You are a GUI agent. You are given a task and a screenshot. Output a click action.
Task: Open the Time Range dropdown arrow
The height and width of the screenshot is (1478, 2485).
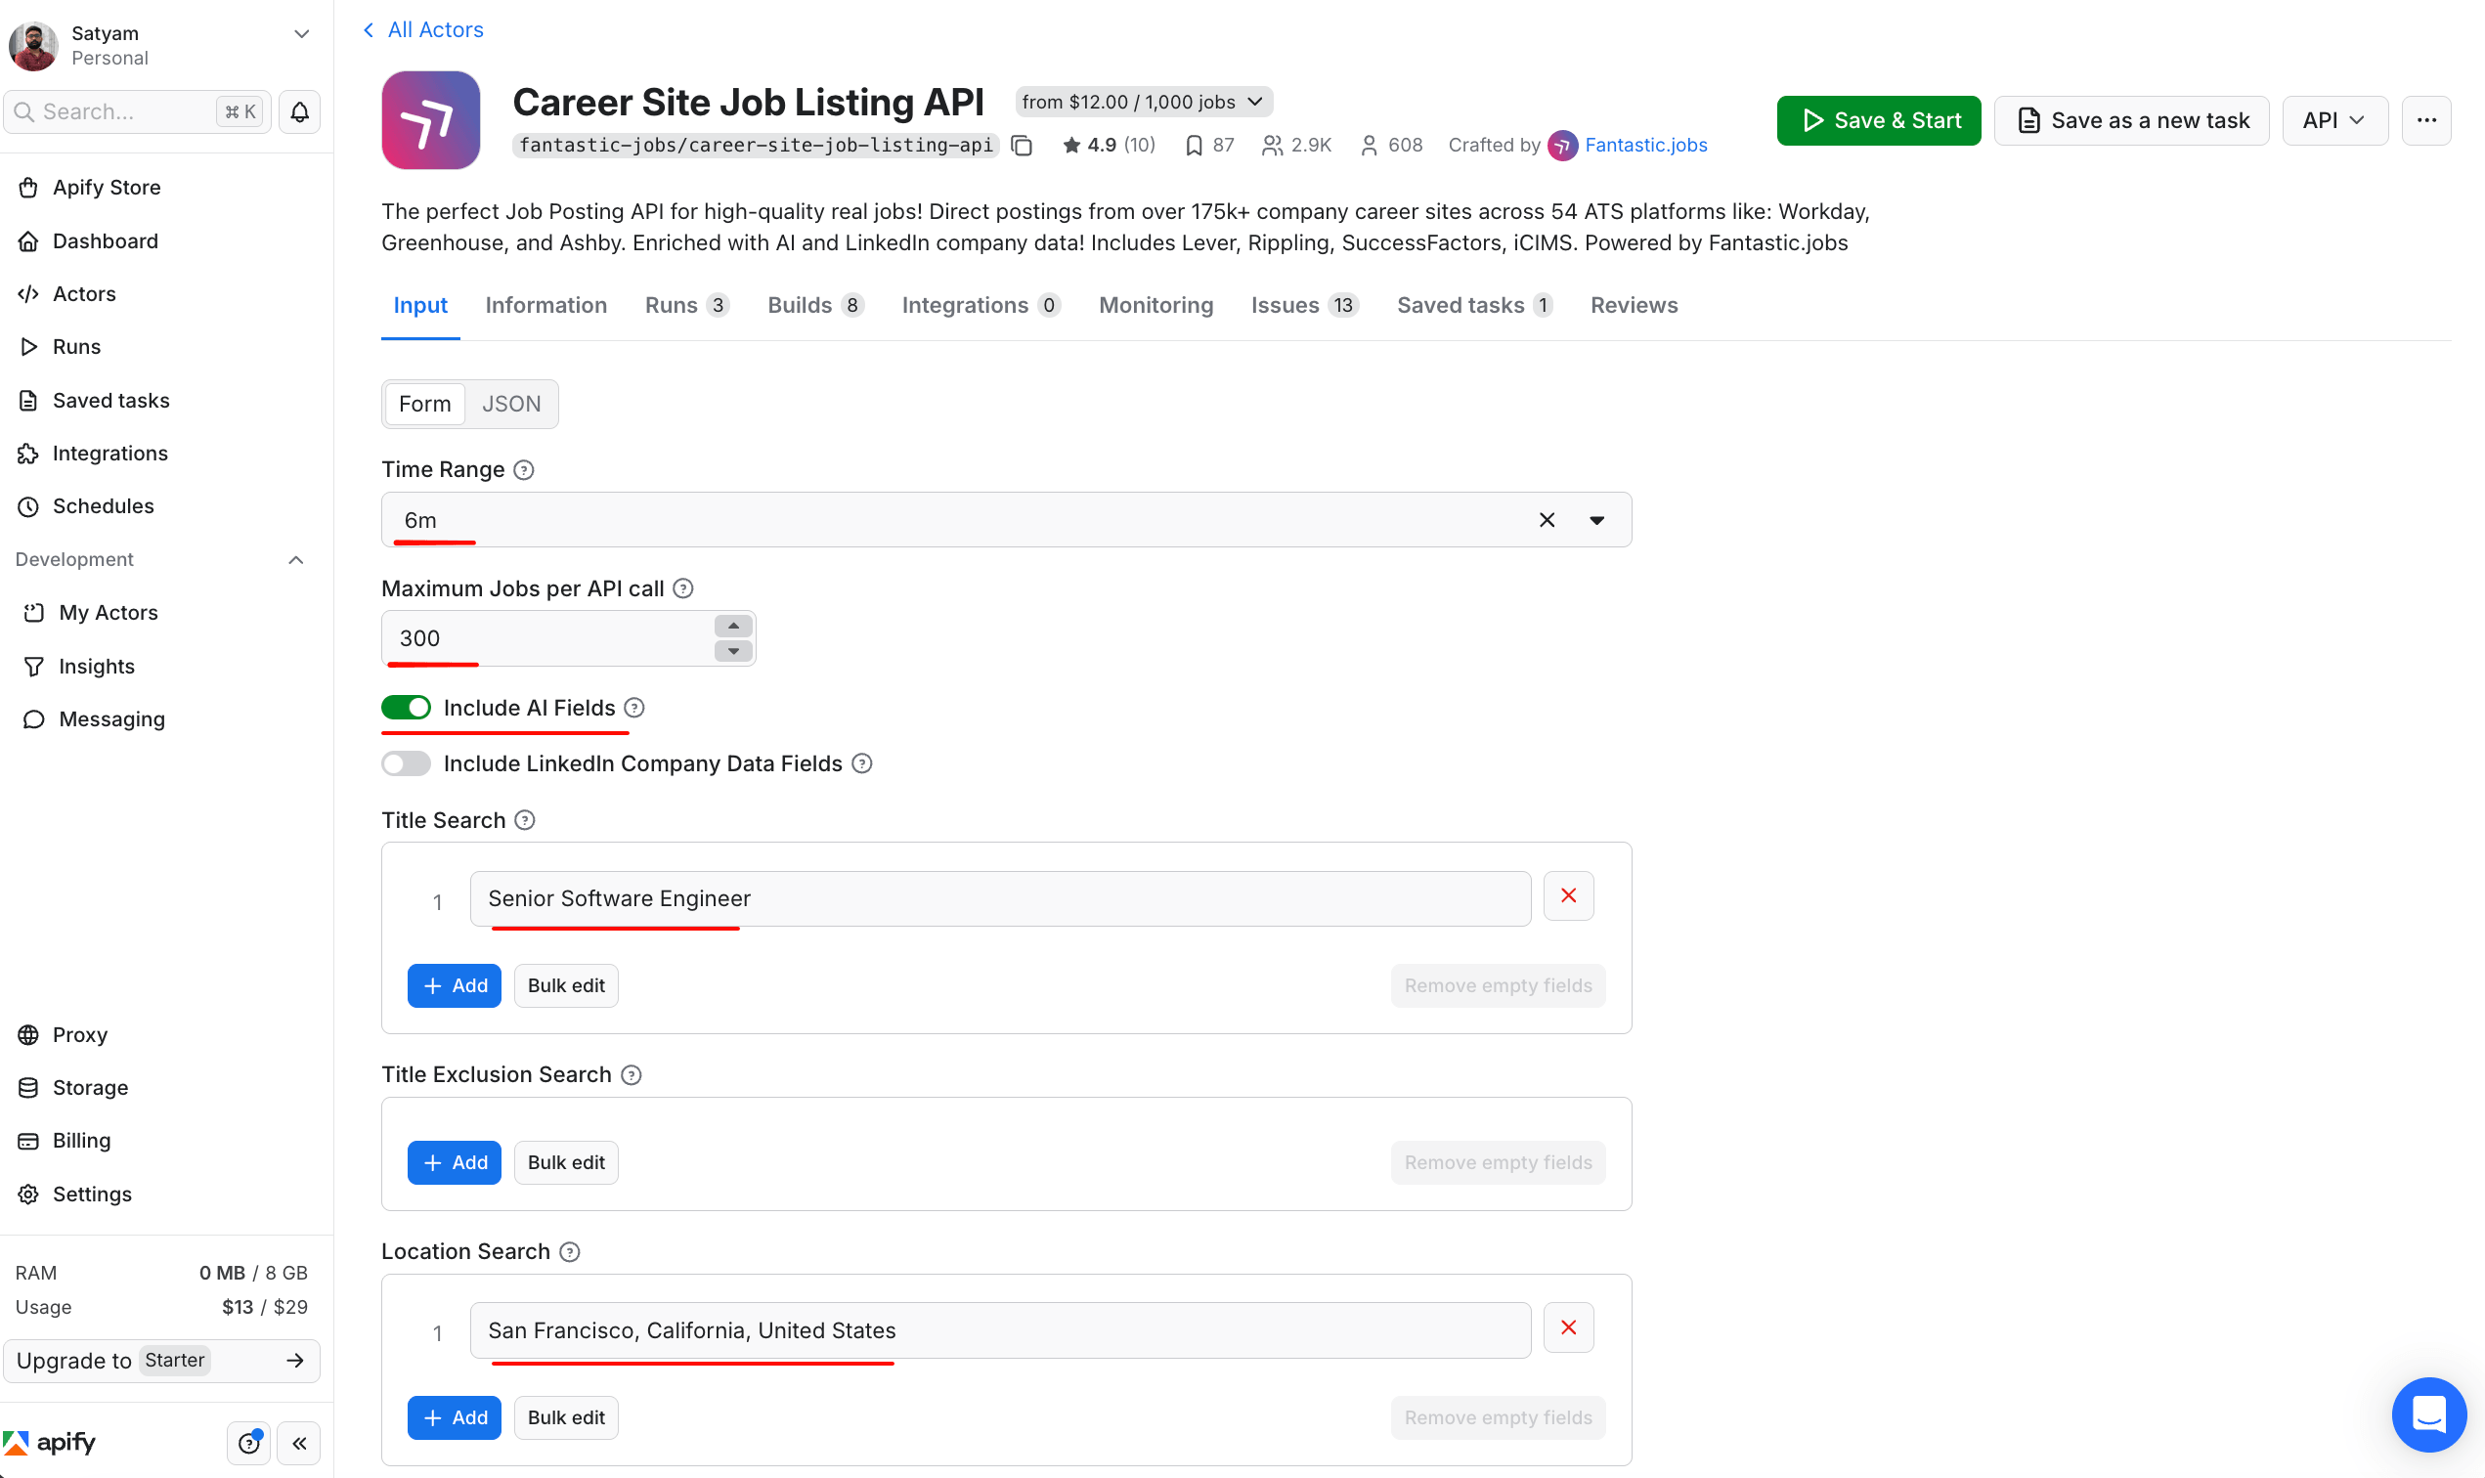click(x=1596, y=521)
